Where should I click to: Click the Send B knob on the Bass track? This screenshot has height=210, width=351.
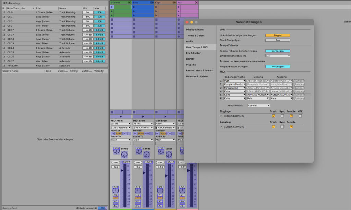(x=146, y=155)
